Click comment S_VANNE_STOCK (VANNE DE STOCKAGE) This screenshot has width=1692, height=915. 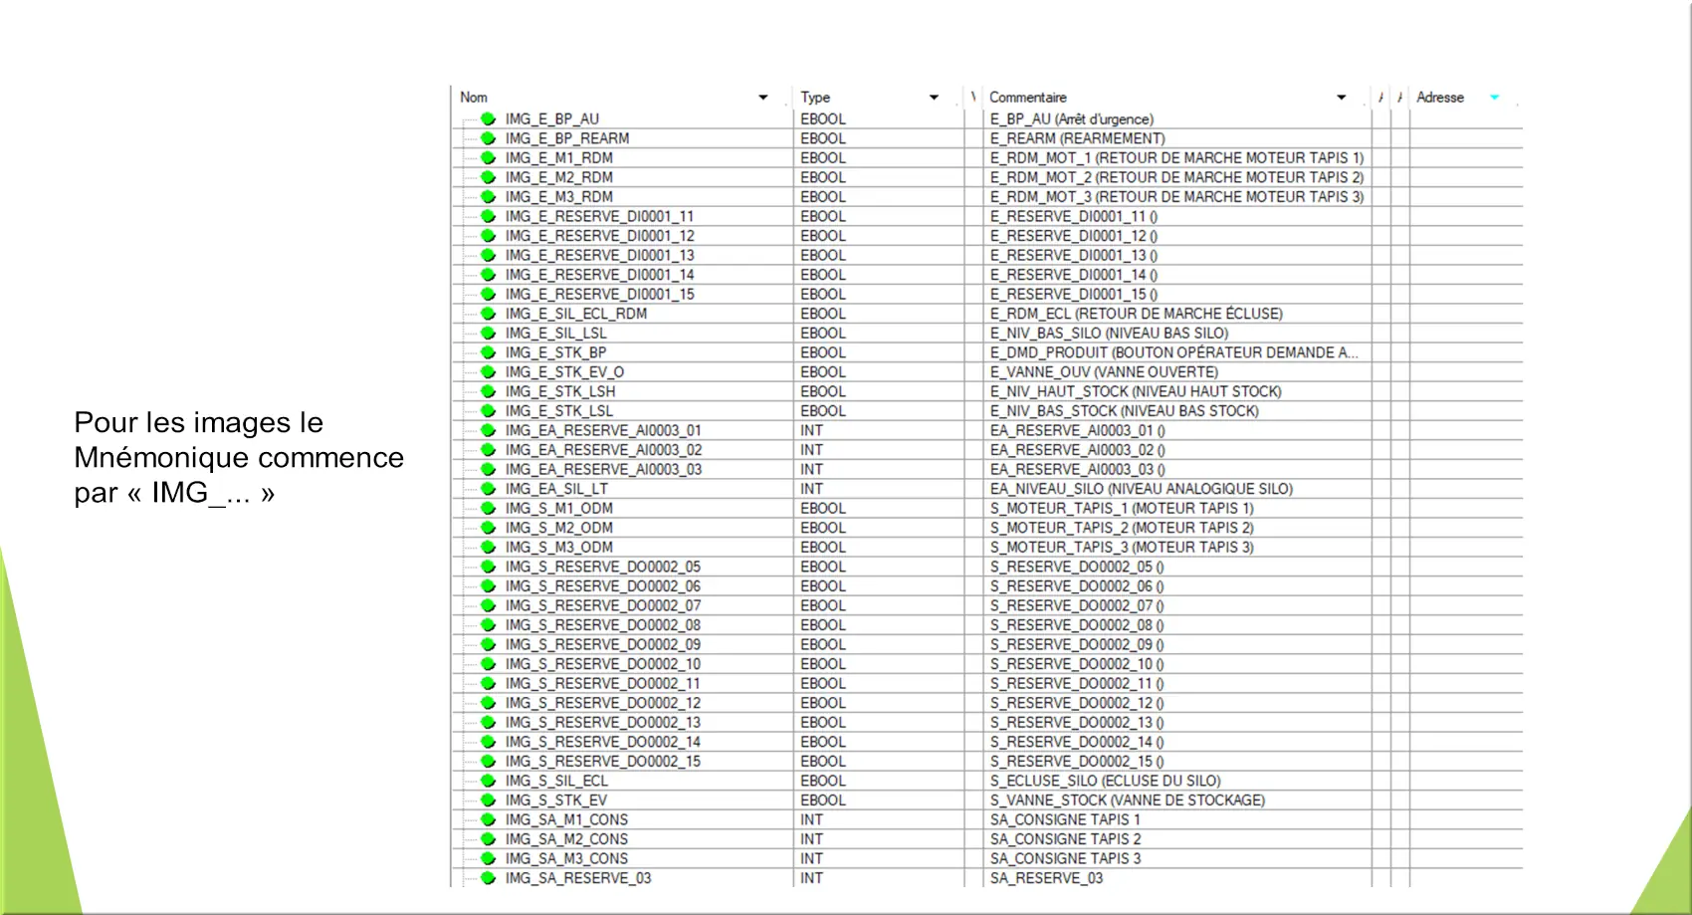1128,800
